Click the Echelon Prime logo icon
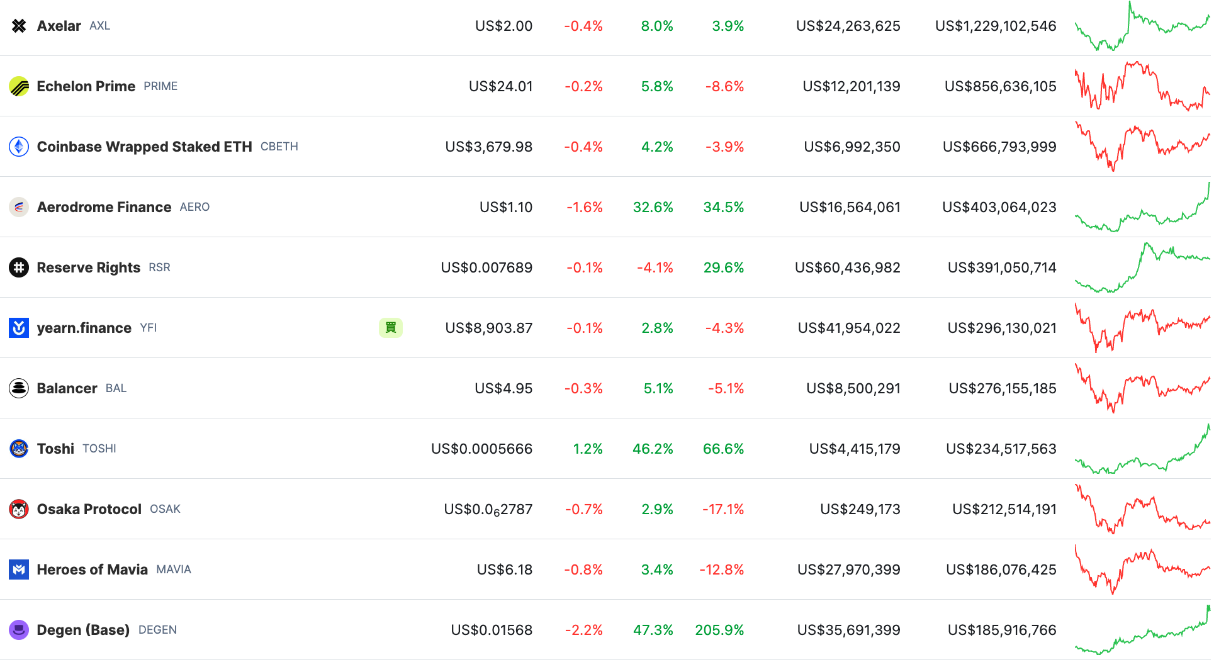The width and height of the screenshot is (1231, 662). click(19, 86)
